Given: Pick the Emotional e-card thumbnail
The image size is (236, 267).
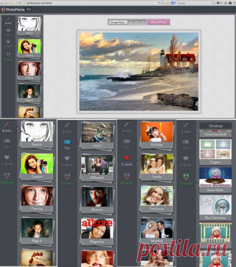Looking at the screenshot, I should (x=157, y=199).
